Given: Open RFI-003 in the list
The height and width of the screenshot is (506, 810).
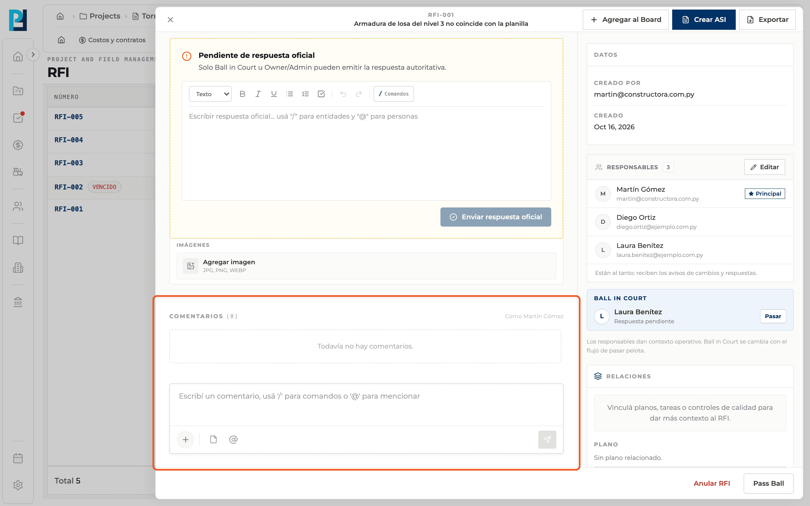Looking at the screenshot, I should pyautogui.click(x=69, y=163).
